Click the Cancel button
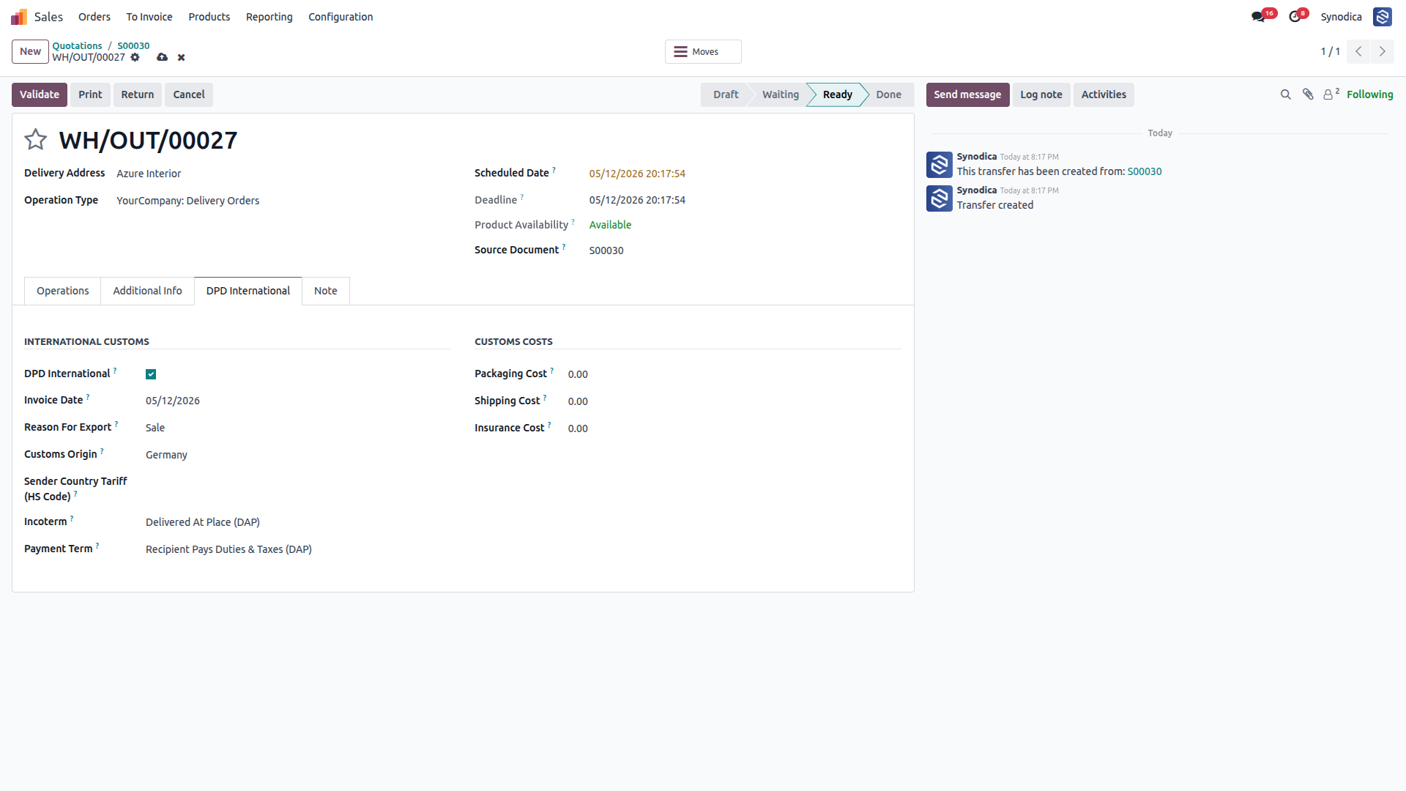 189,94
